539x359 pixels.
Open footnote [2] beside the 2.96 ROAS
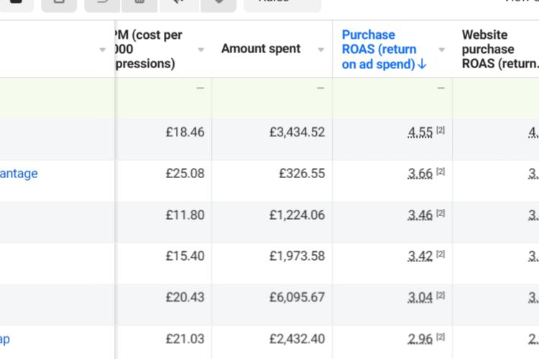(441, 337)
